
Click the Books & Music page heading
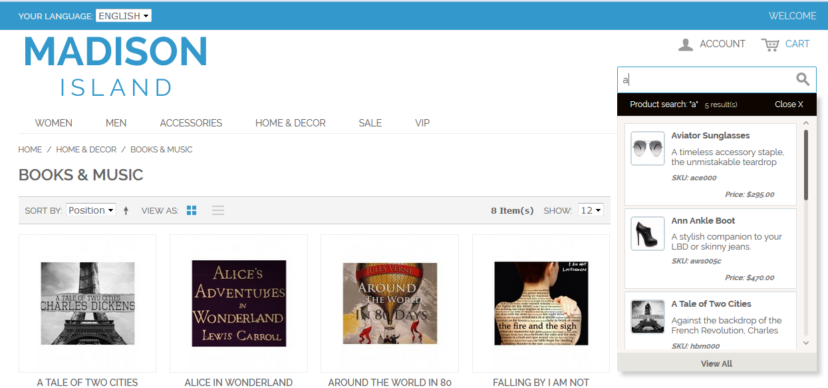(81, 175)
